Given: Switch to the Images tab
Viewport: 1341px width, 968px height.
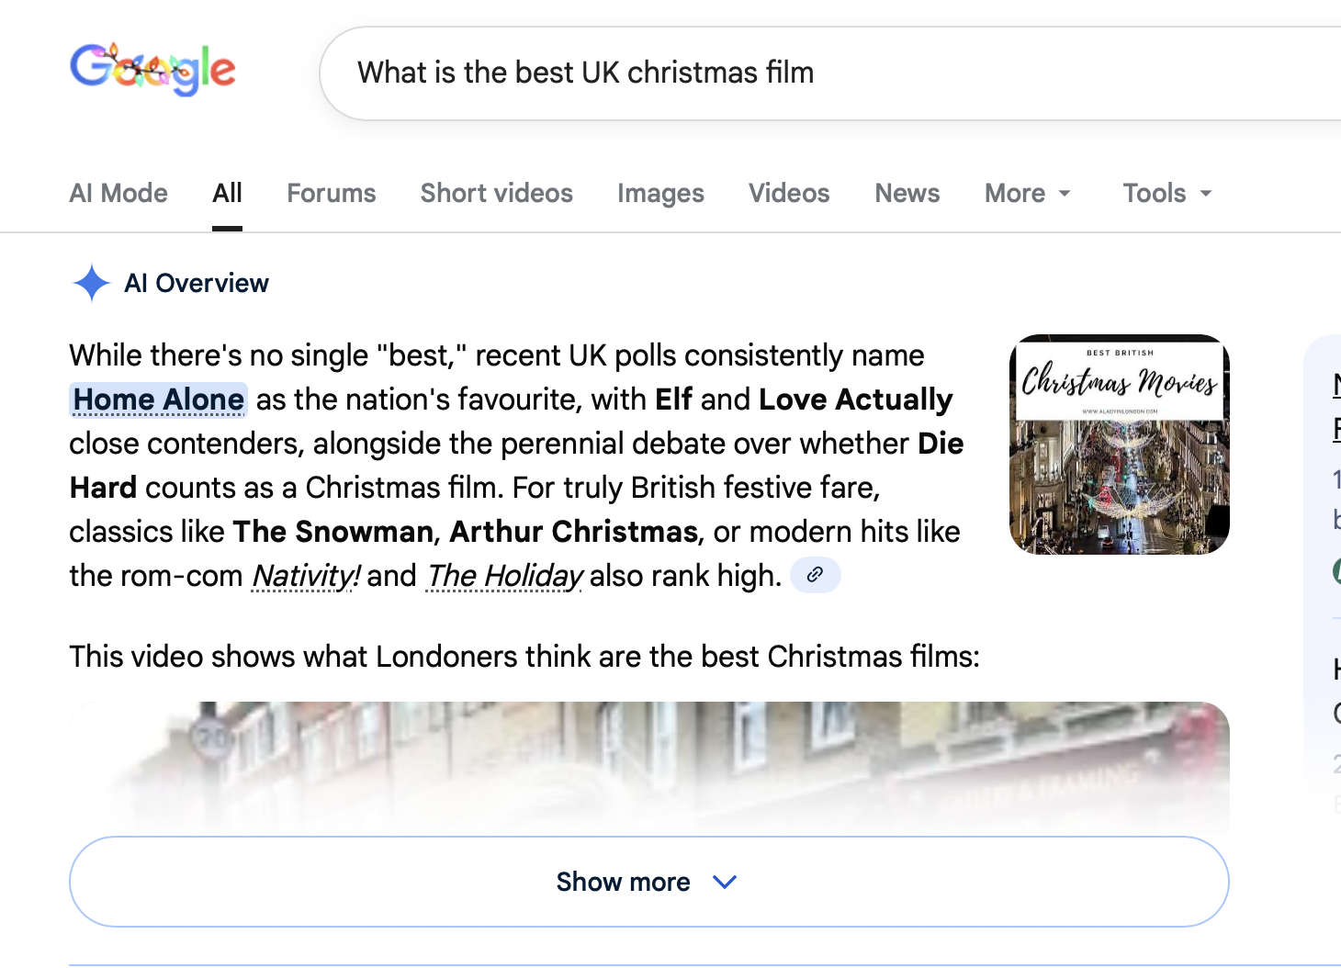Looking at the screenshot, I should click(660, 193).
